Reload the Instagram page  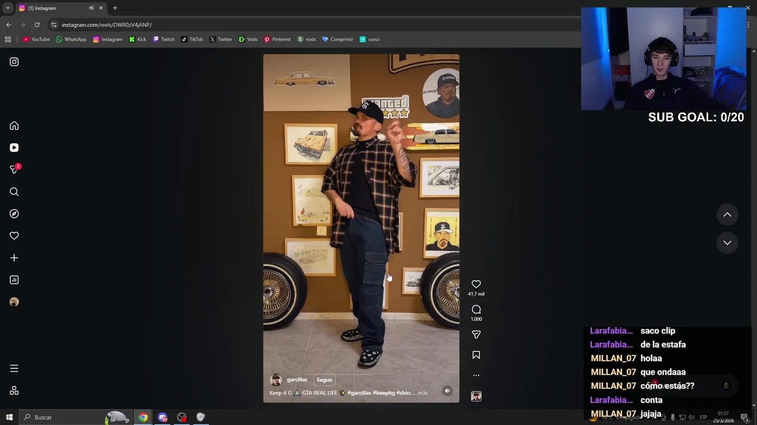tap(37, 25)
